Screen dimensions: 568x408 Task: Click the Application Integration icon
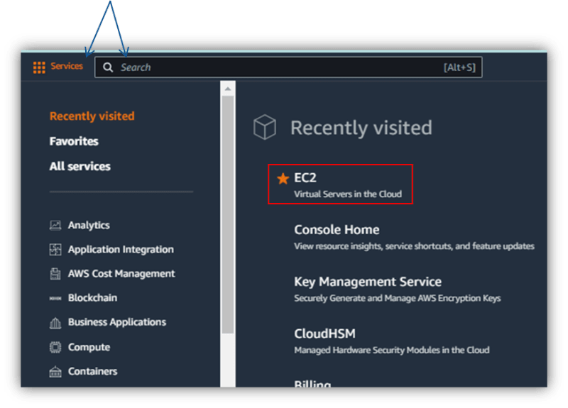point(55,250)
